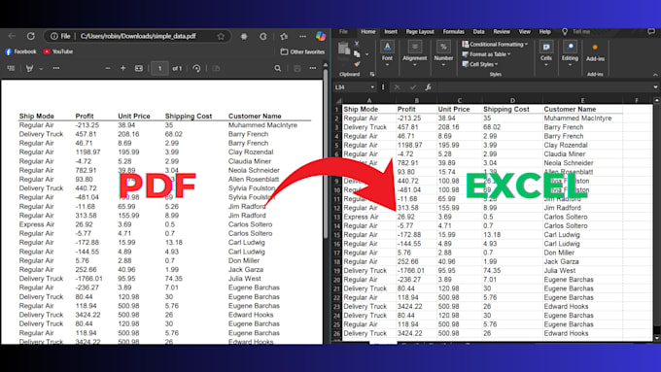Rotate the PDF page
The image size is (661, 372).
pos(196,68)
